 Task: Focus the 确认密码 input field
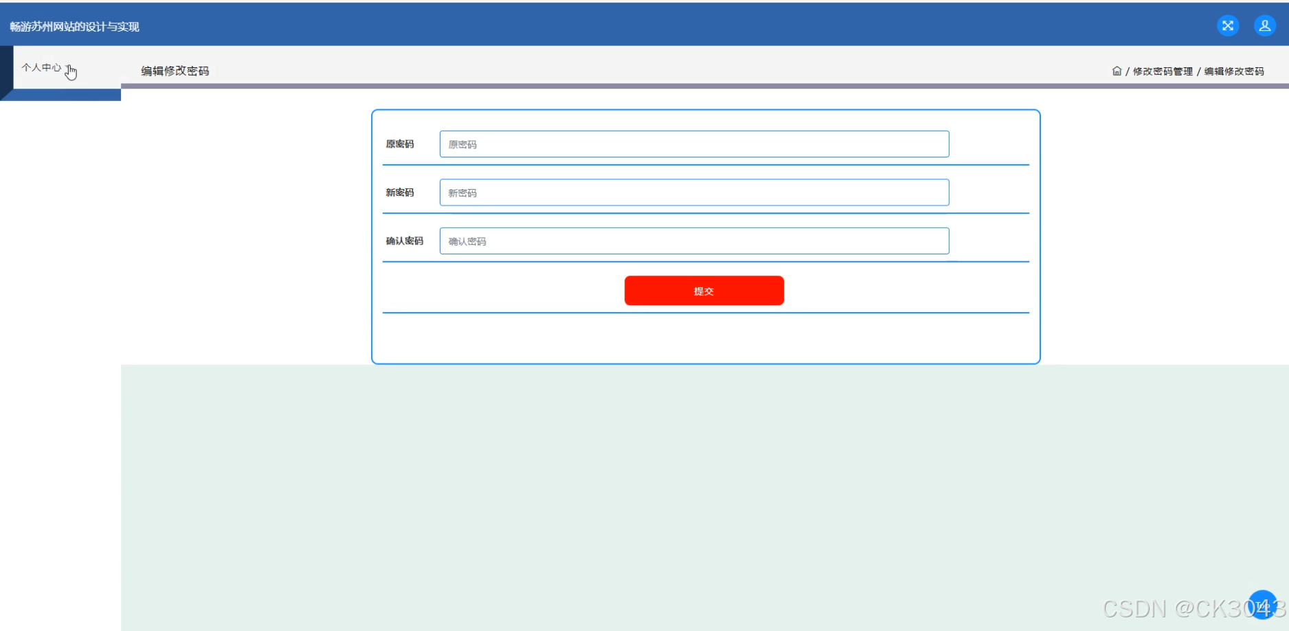[694, 241]
